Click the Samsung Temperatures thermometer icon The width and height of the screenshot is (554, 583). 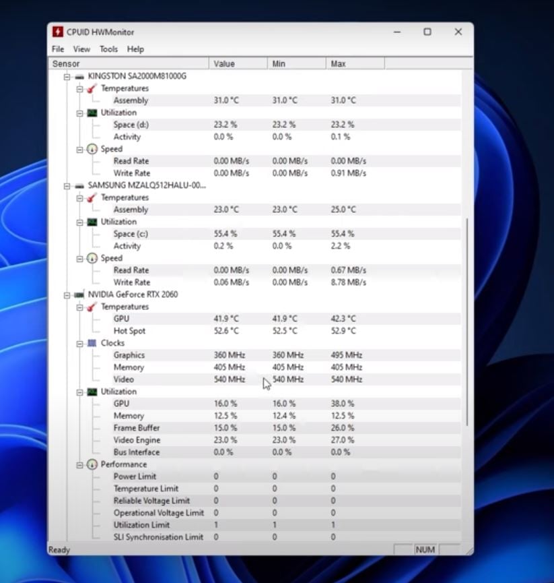pos(92,197)
